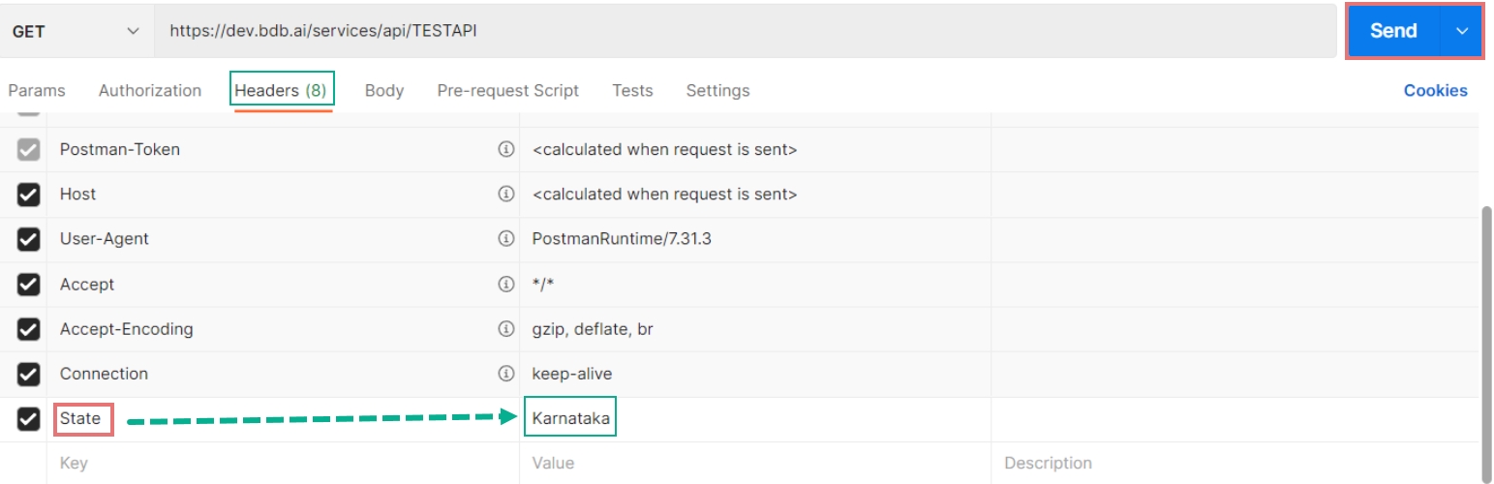This screenshot has width=1494, height=484.
Task: Open the Authorization tab
Action: tap(150, 91)
